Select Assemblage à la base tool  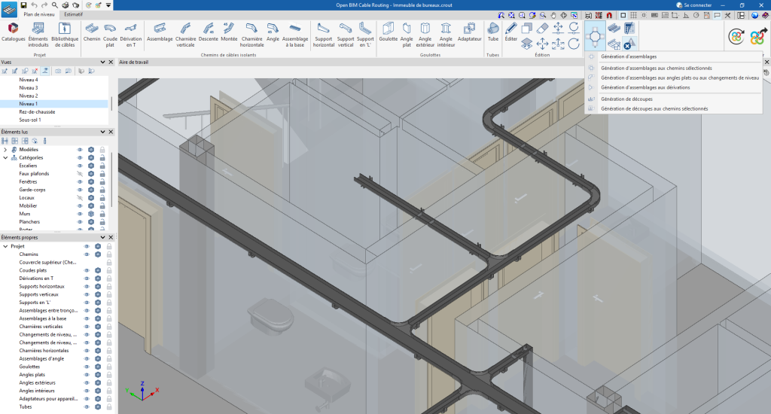pos(295,33)
